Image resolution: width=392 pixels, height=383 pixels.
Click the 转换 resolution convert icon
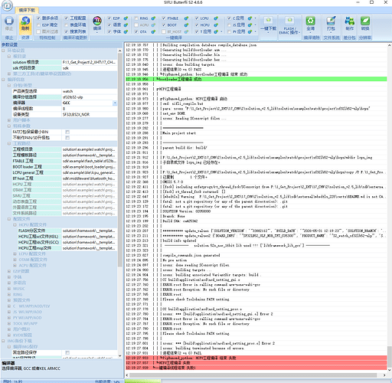[365, 21]
